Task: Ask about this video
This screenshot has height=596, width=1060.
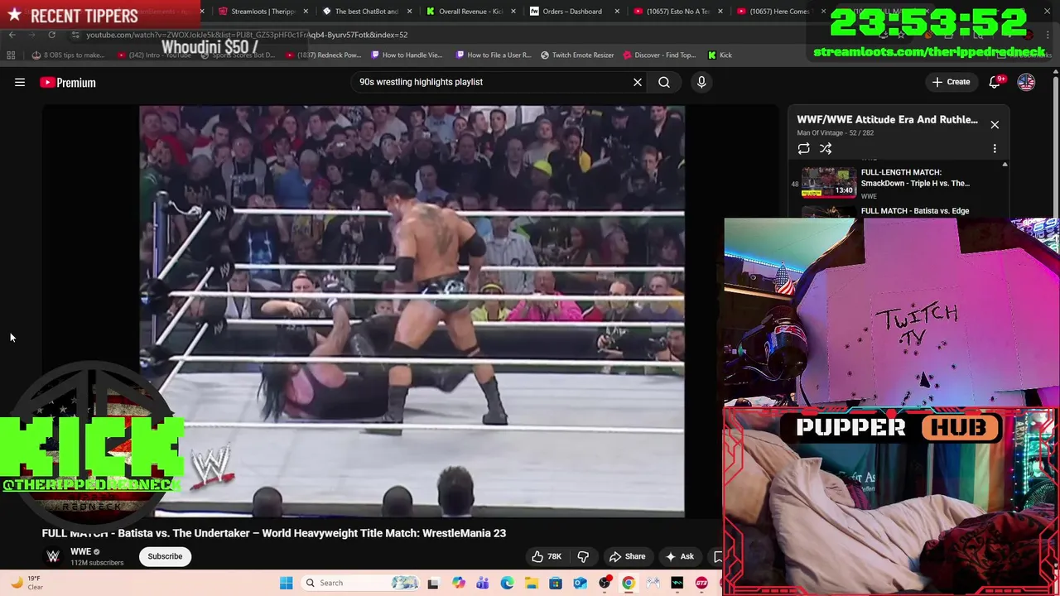Action: click(679, 556)
